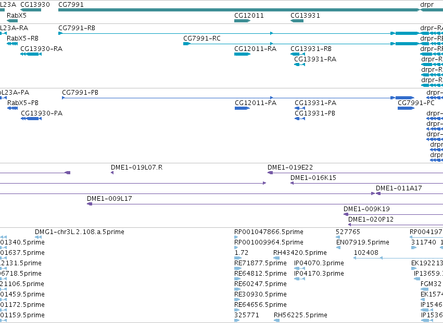Screen dimensions: 443x323
Task: Select the CG13931-RB transcript
Action: [x=298, y=54]
